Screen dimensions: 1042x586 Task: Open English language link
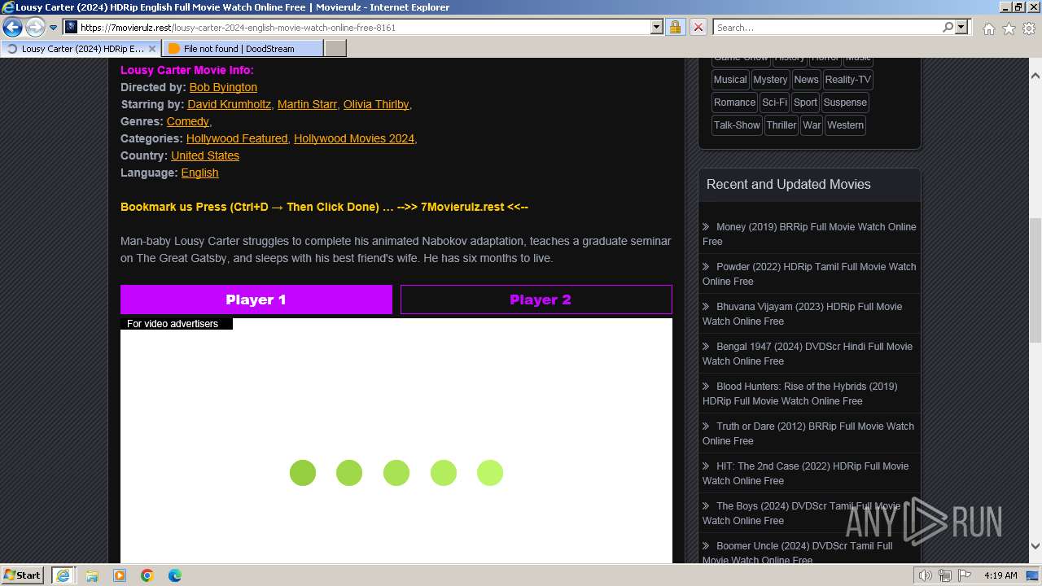coord(199,173)
